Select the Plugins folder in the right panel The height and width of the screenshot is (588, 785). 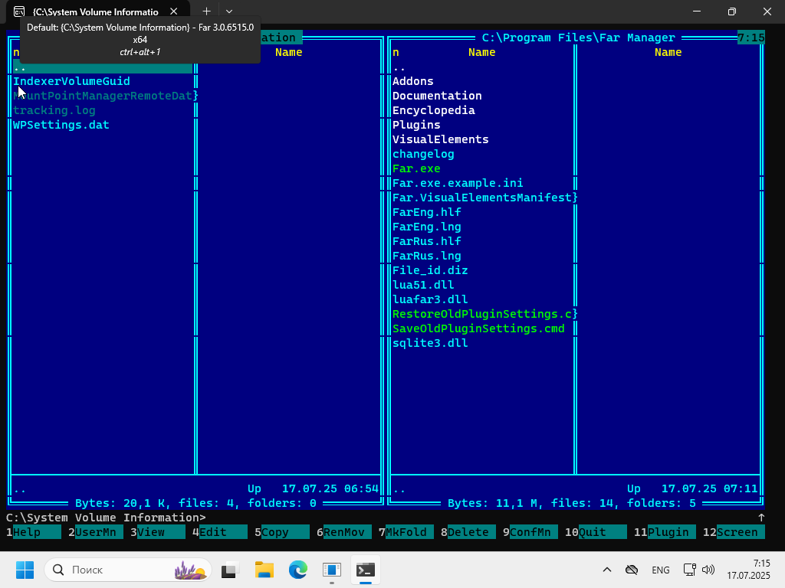click(416, 125)
